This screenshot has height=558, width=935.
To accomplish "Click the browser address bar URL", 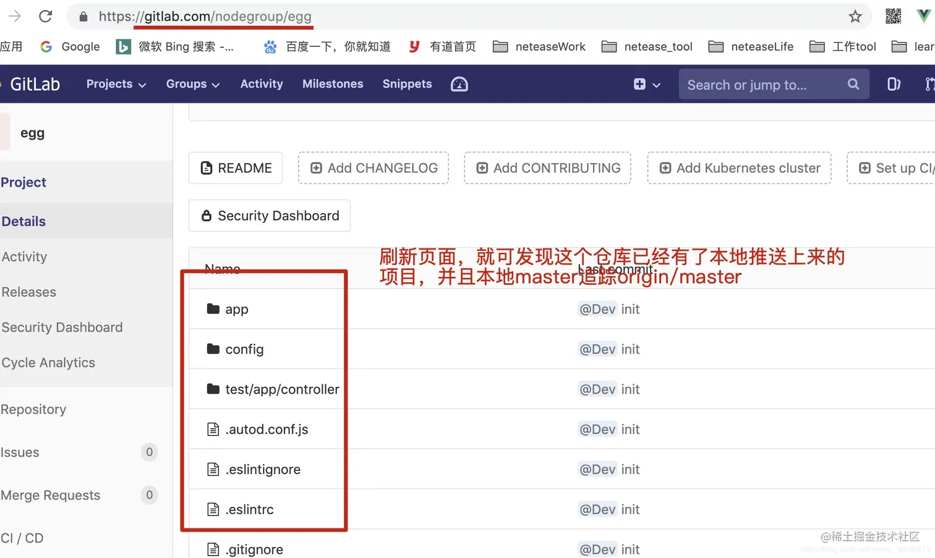I will coord(205,17).
